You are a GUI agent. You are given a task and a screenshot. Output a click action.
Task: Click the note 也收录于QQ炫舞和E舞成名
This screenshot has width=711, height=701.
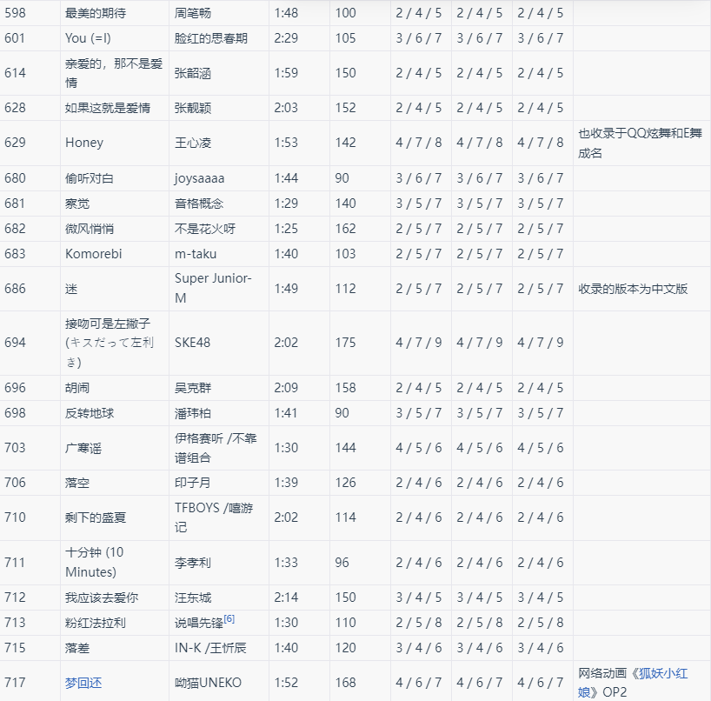640,143
